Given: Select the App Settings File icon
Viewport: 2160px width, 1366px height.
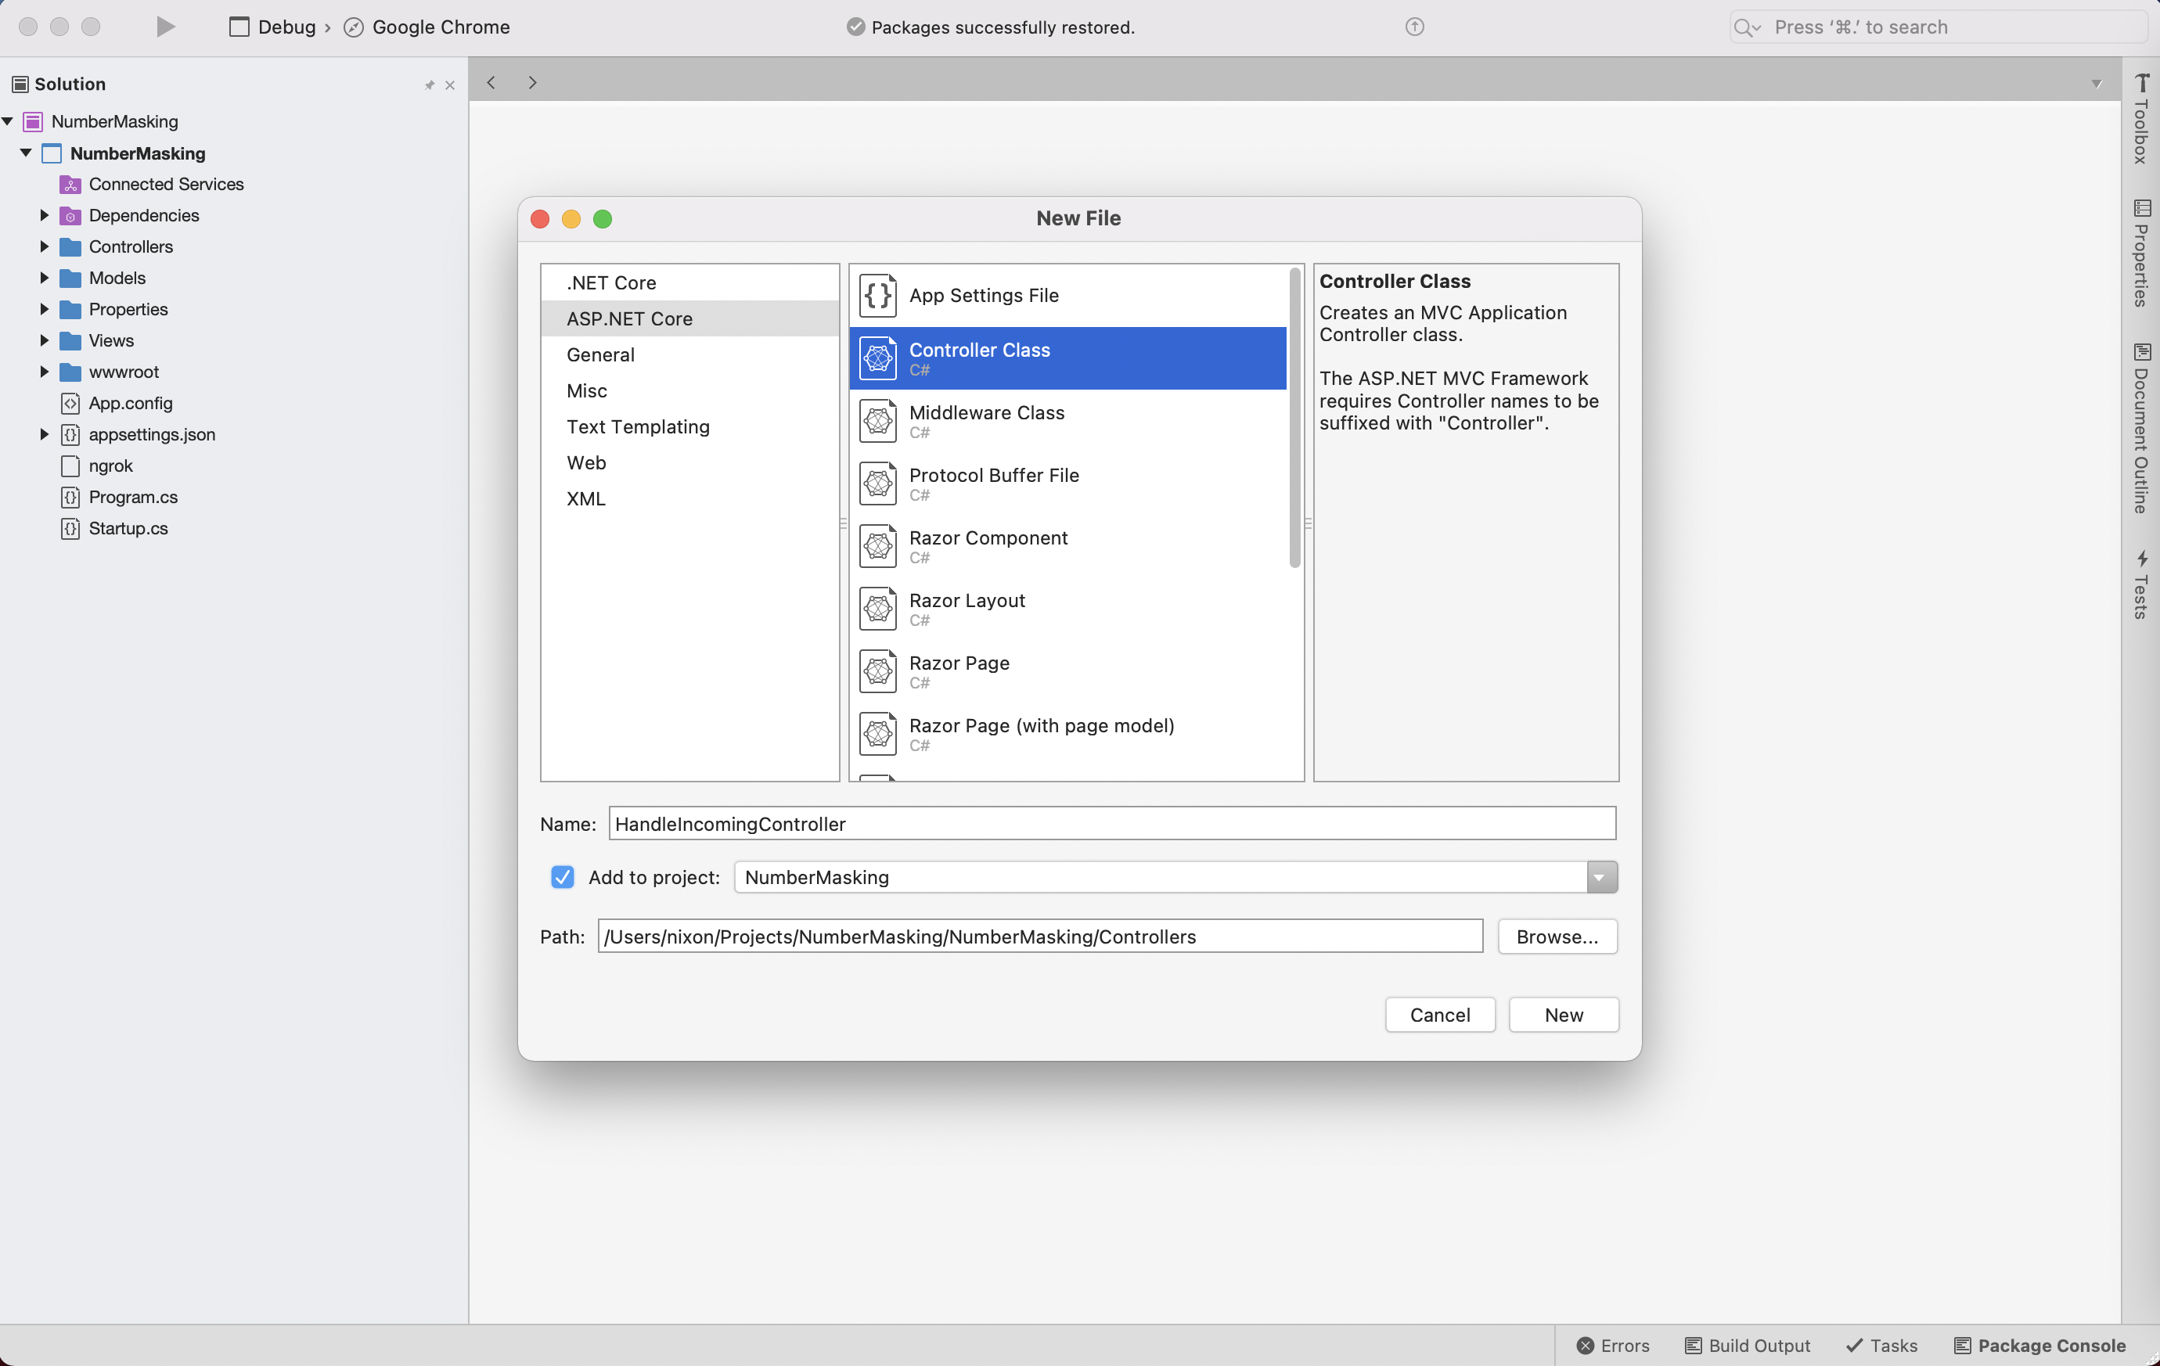Looking at the screenshot, I should (877, 294).
